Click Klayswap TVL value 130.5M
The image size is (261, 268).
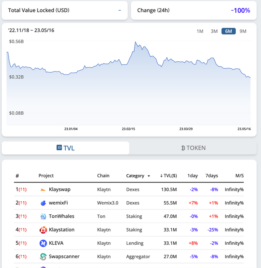169,189
